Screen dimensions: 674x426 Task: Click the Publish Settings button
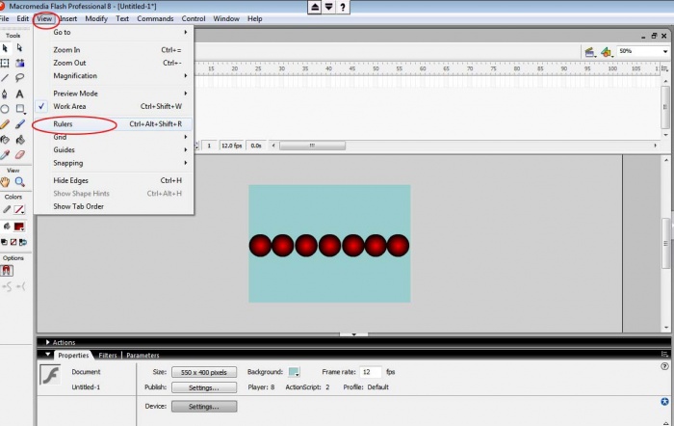(204, 387)
